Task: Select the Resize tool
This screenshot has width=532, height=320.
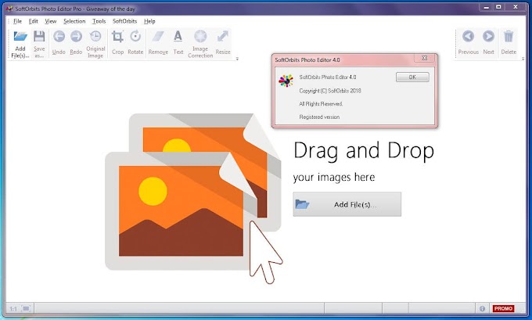Action: coord(223,43)
